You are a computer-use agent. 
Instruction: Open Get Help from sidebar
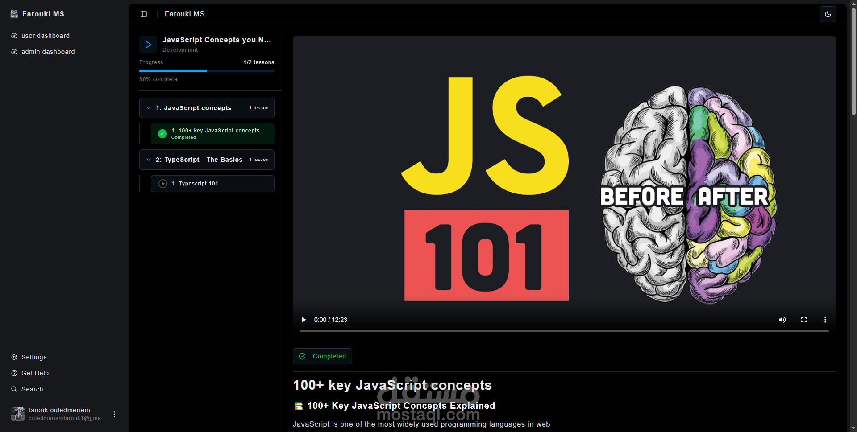pyautogui.click(x=35, y=373)
